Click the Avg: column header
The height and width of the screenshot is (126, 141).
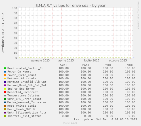click(108, 65)
